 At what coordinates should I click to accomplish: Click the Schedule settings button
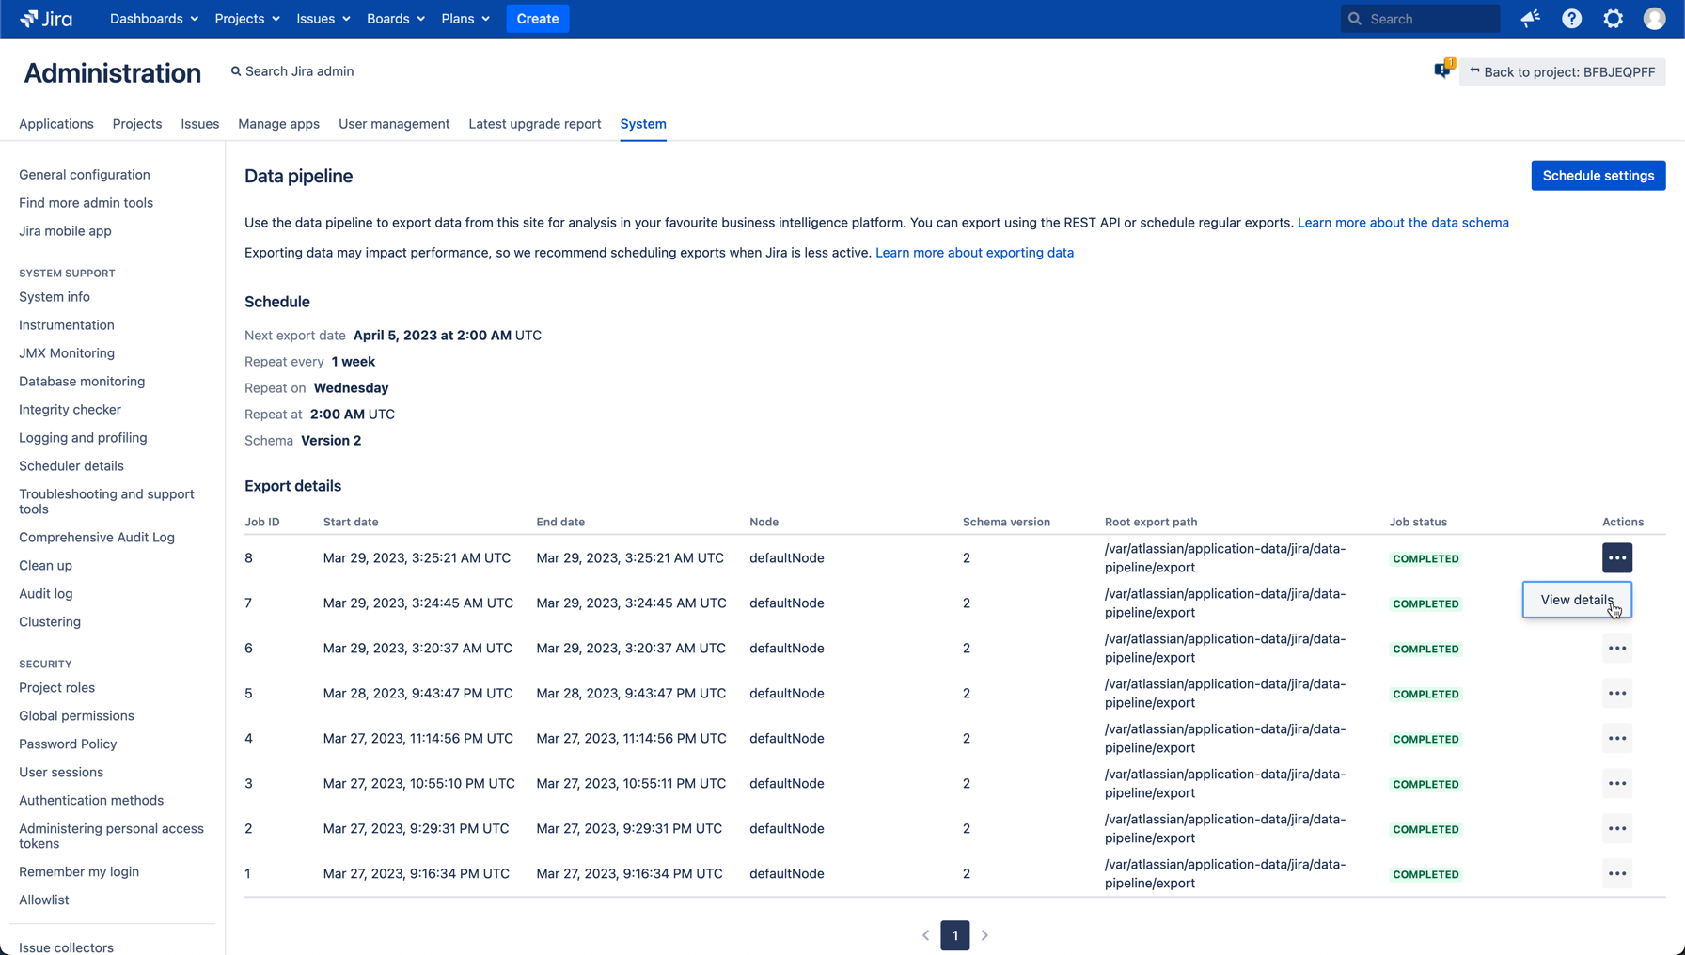pyautogui.click(x=1598, y=176)
